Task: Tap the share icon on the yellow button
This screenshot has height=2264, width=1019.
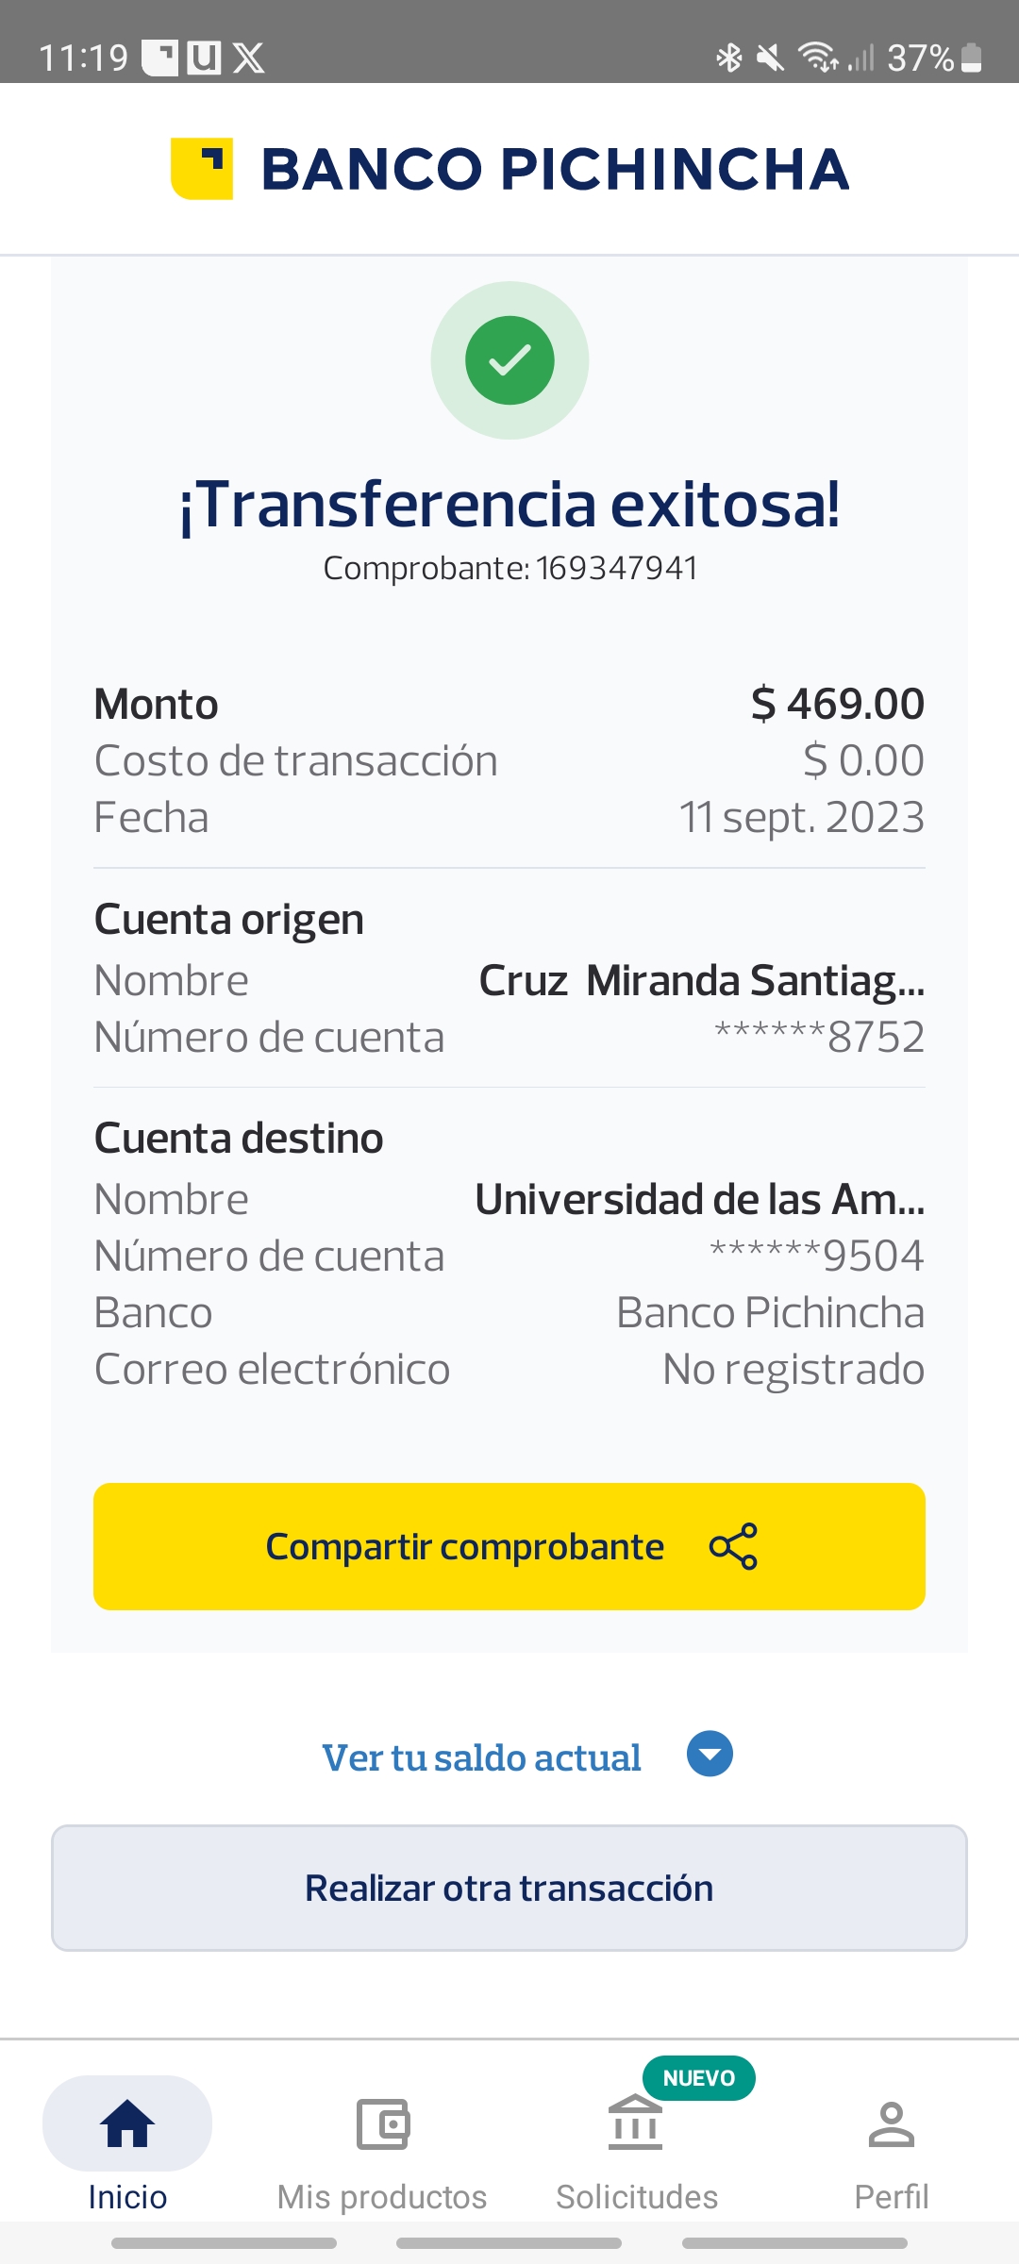Action: click(733, 1547)
